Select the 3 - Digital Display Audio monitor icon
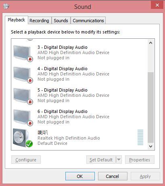Screen dimensions: 165x186 click(x=23, y=53)
